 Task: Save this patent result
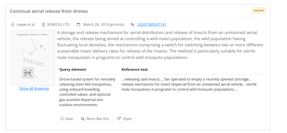[x=67, y=119]
